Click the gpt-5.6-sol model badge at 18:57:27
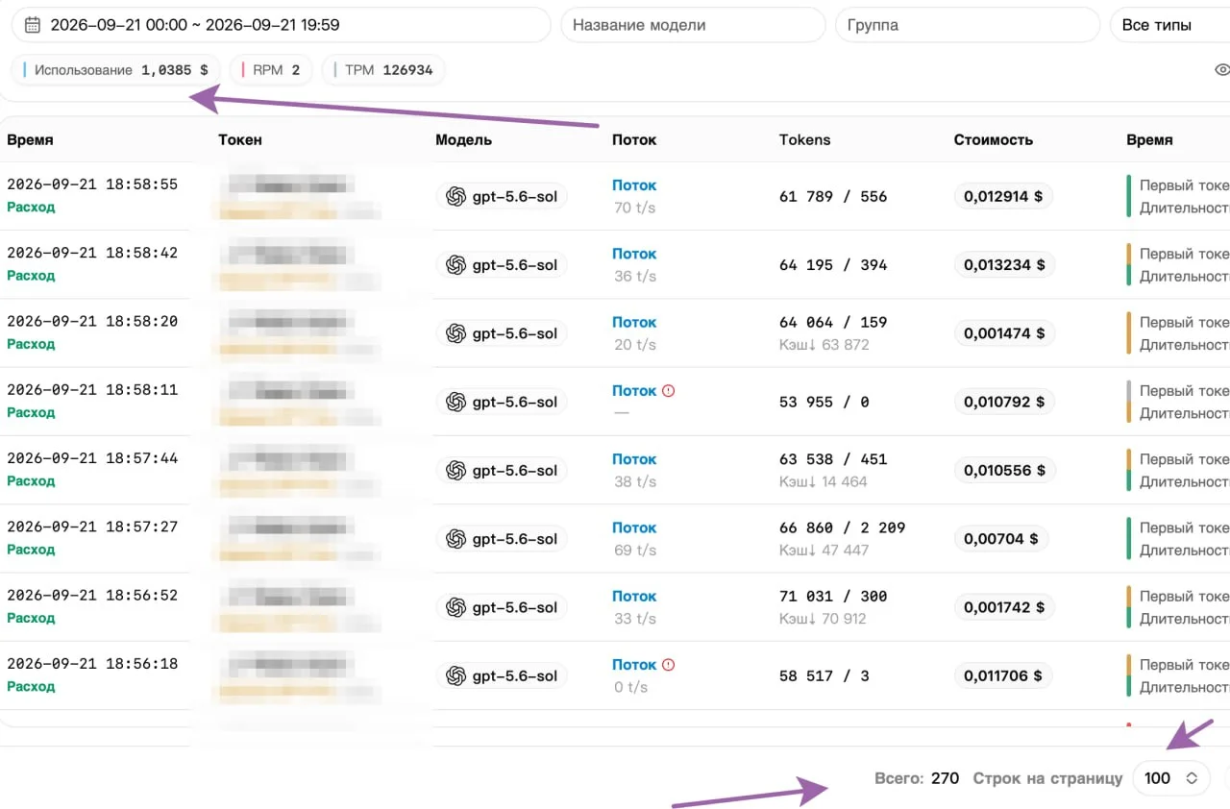This screenshot has width=1230, height=809. [x=502, y=539]
